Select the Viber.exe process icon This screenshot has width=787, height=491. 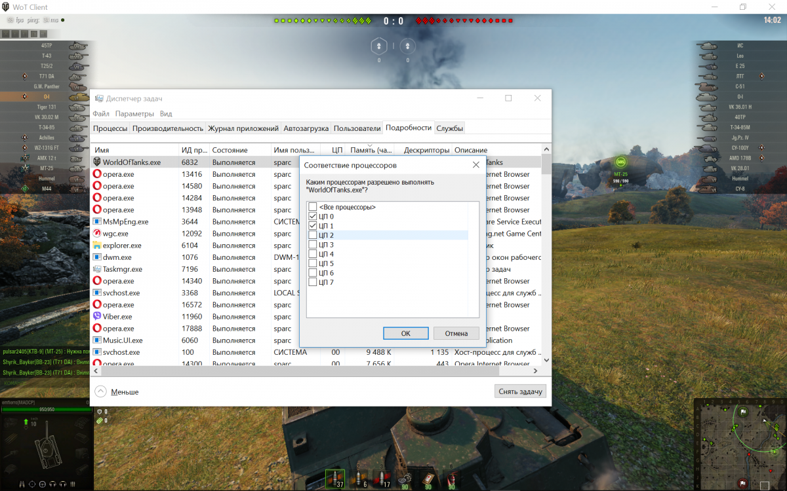point(97,317)
